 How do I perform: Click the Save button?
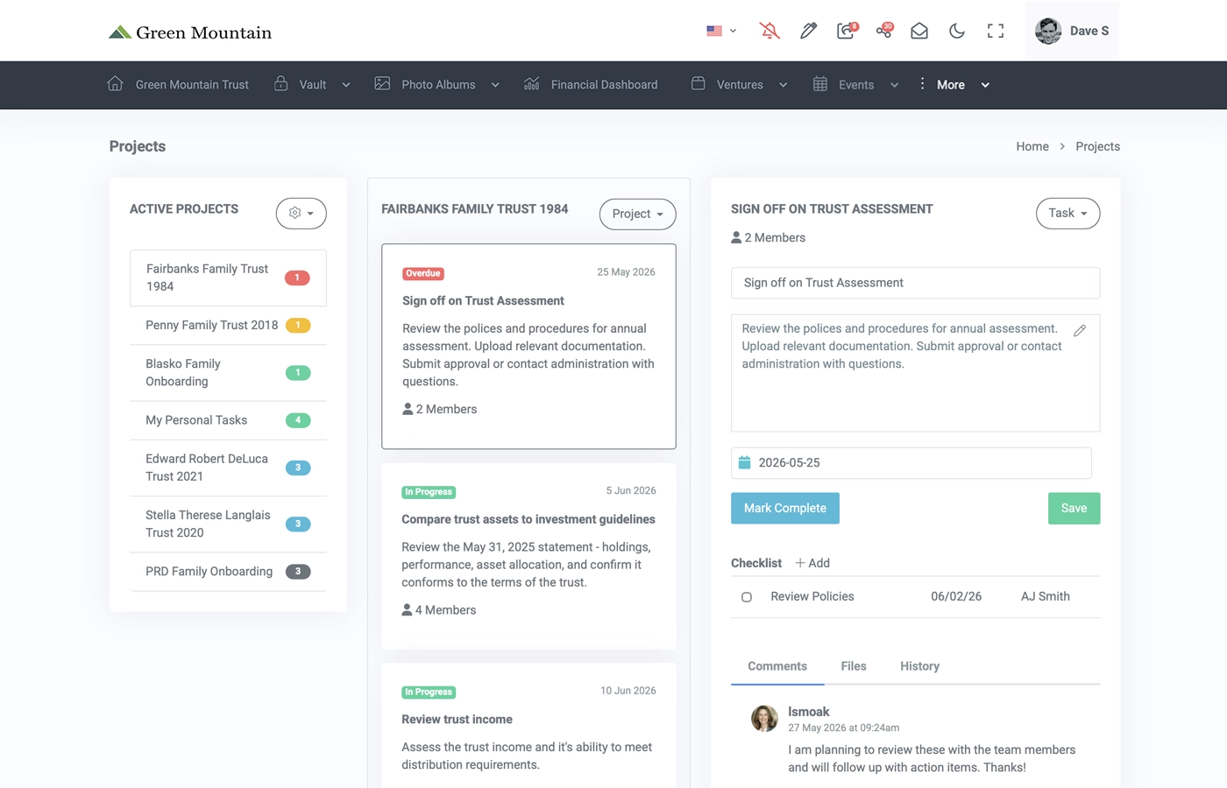point(1074,508)
